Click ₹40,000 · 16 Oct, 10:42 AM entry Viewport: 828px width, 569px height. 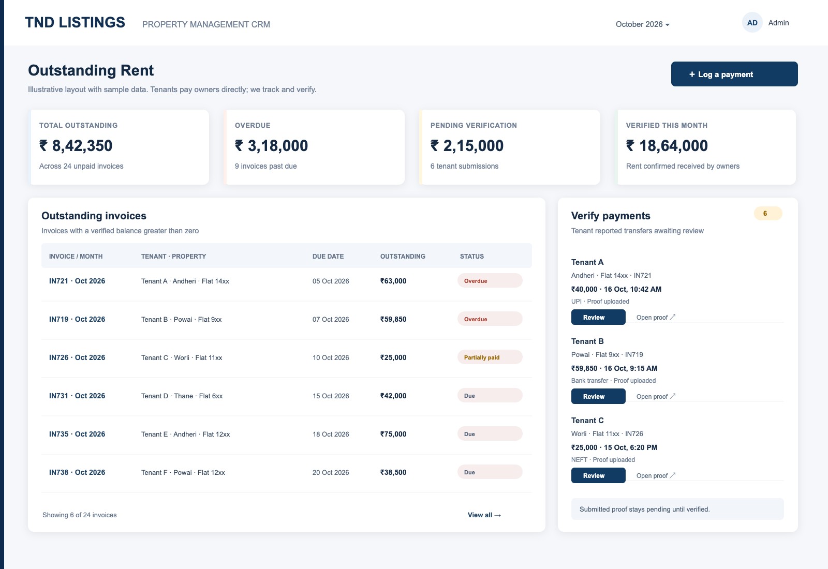point(616,289)
